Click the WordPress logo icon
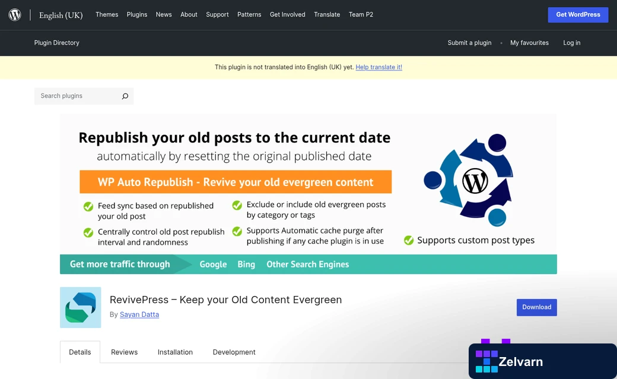 pyautogui.click(x=15, y=15)
